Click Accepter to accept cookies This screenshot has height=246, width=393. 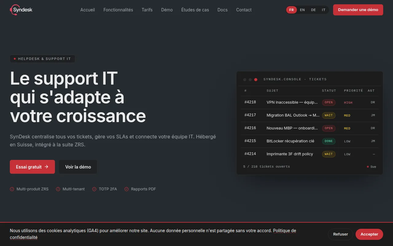(369, 234)
